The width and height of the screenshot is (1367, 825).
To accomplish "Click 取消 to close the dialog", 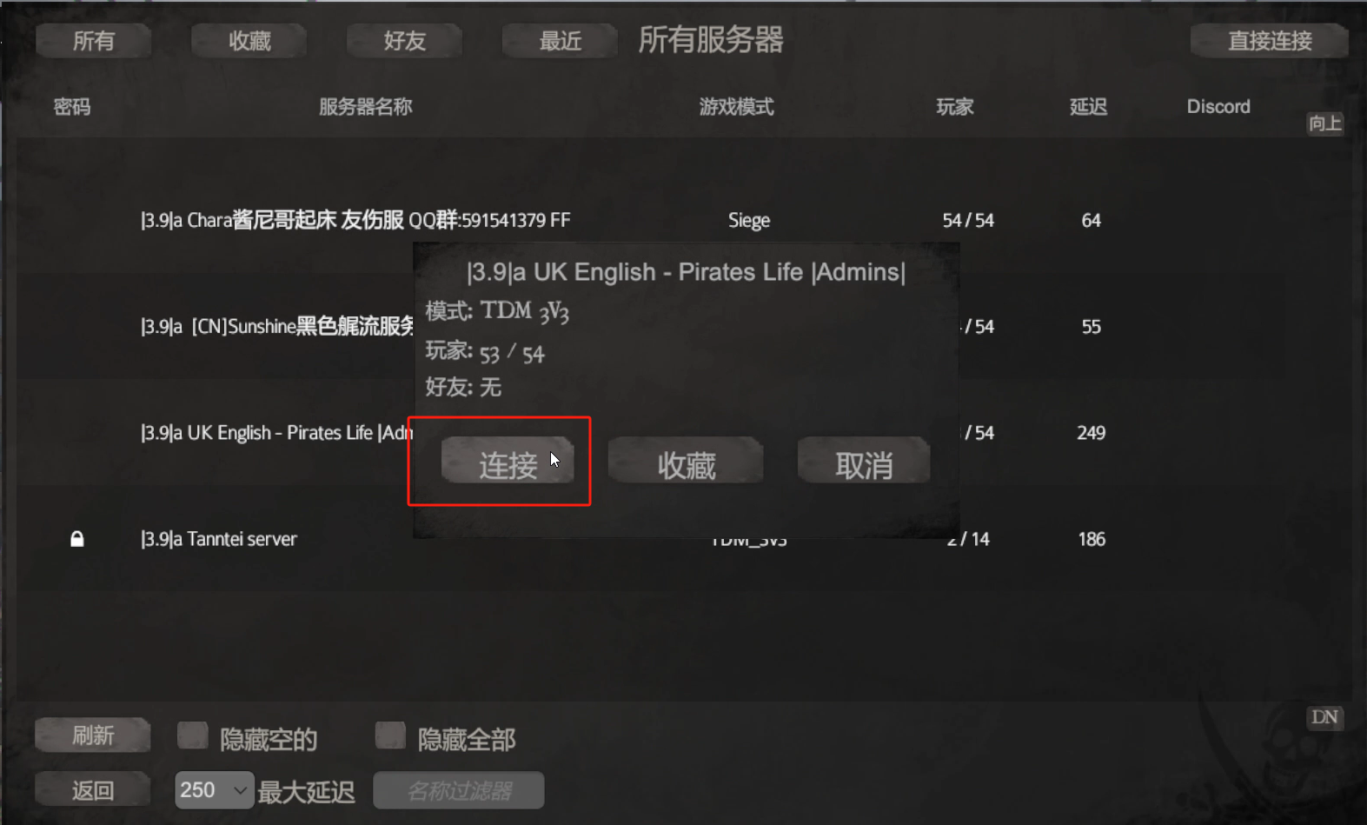I will coord(864,461).
